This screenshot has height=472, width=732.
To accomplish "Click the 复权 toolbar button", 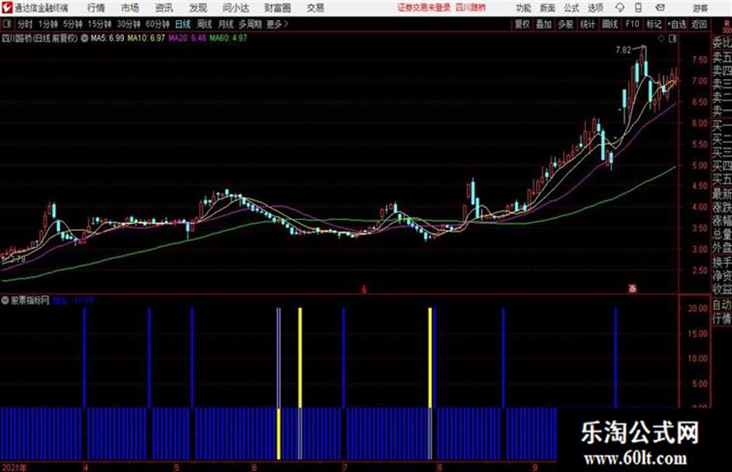I will point(522,24).
